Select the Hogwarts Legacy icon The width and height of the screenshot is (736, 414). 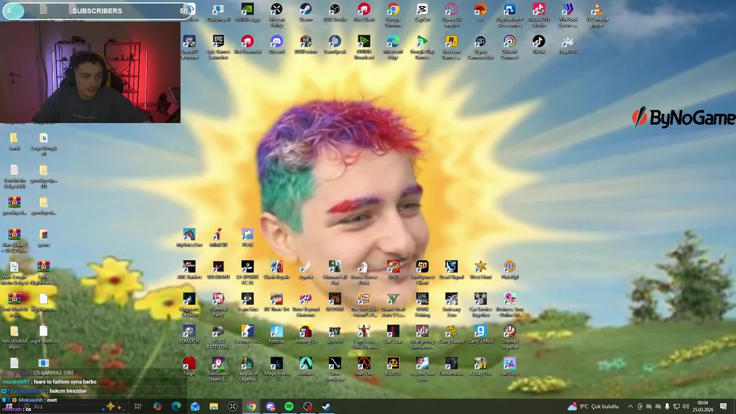[189, 305]
